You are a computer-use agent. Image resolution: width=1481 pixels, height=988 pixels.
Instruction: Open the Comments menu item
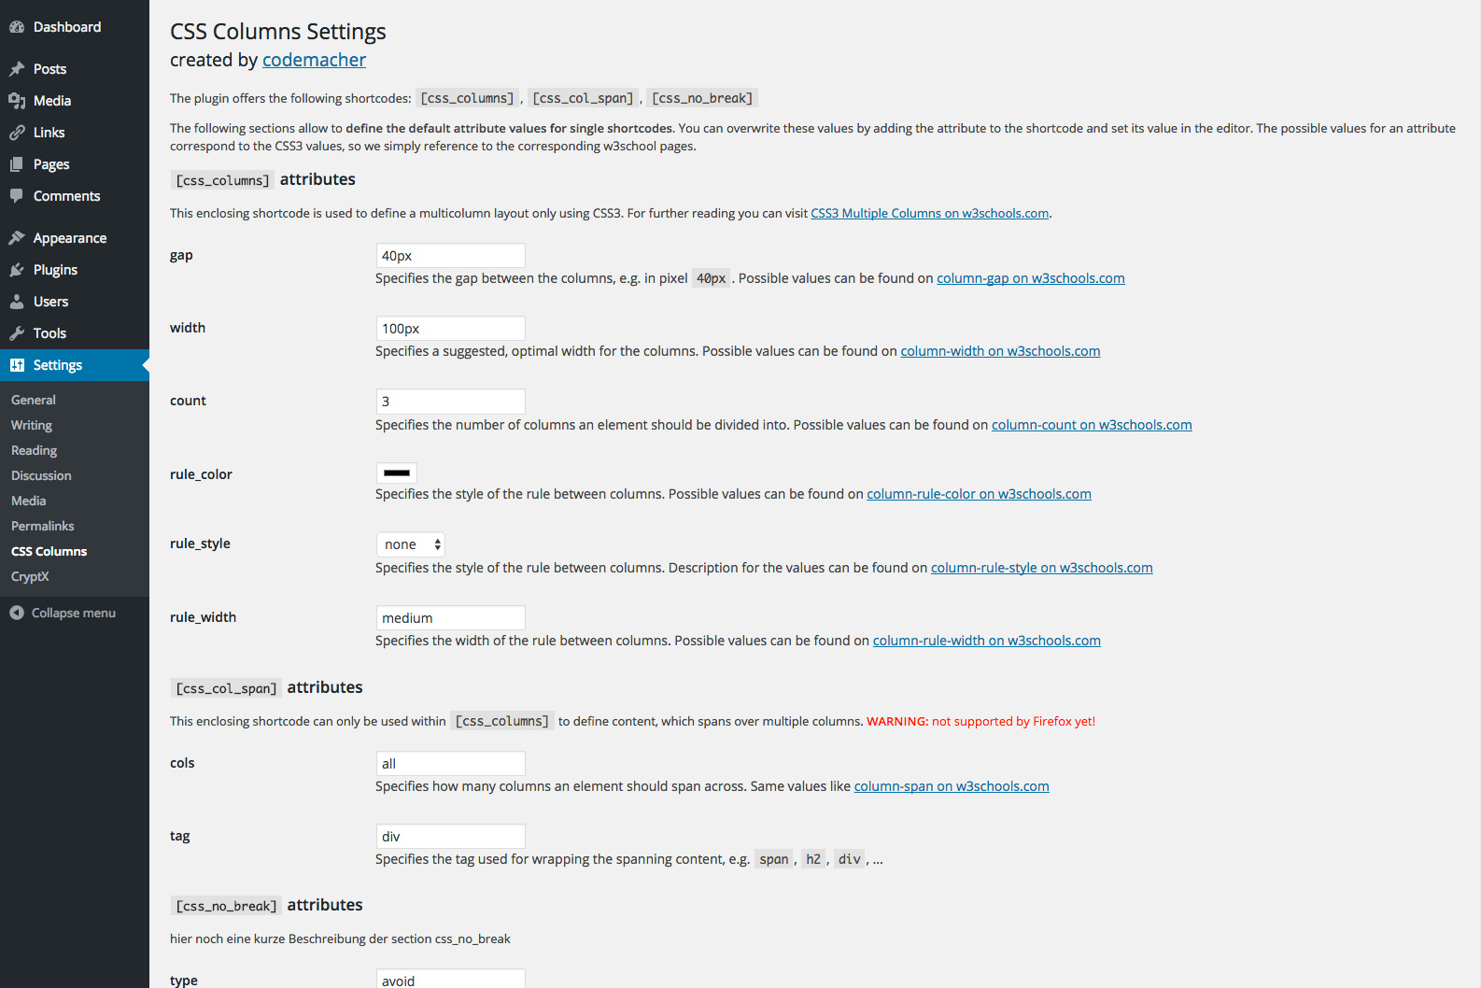pyautogui.click(x=75, y=196)
